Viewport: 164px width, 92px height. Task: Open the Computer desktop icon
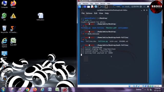tap(4, 4)
